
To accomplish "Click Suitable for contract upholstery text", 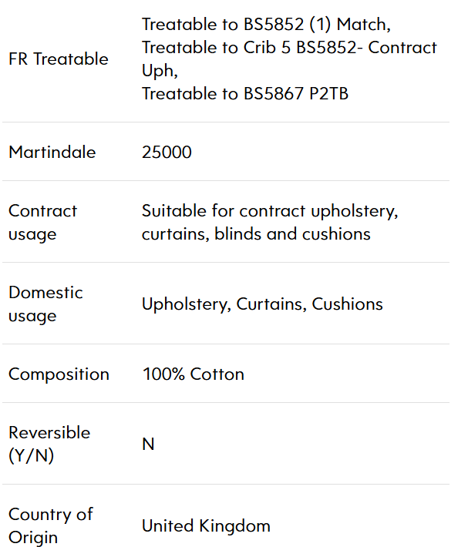I will [x=270, y=211].
